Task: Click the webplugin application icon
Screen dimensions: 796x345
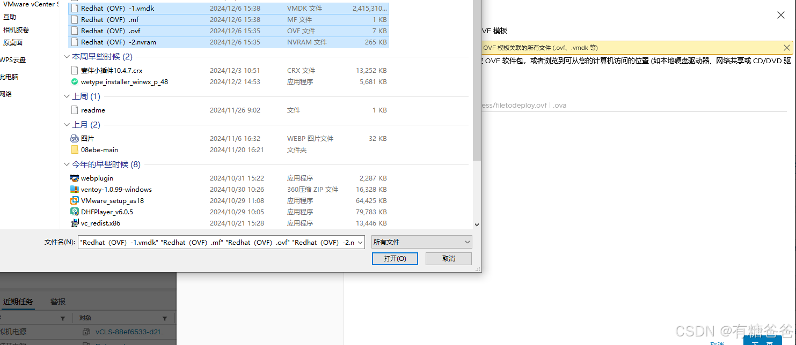Action: [x=75, y=178]
